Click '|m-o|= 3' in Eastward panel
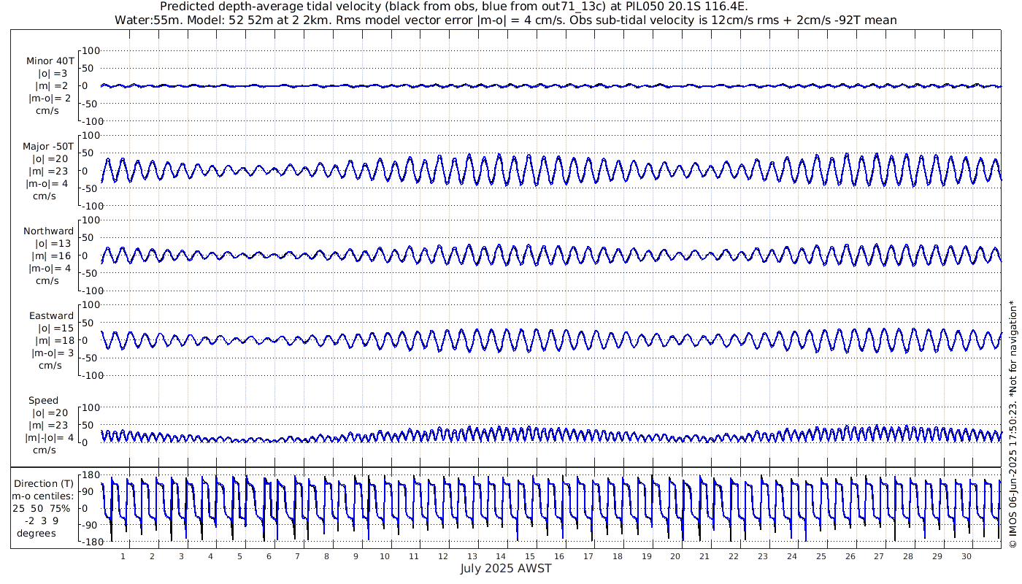Image resolution: width=1022 pixels, height=584 pixels. [53, 353]
